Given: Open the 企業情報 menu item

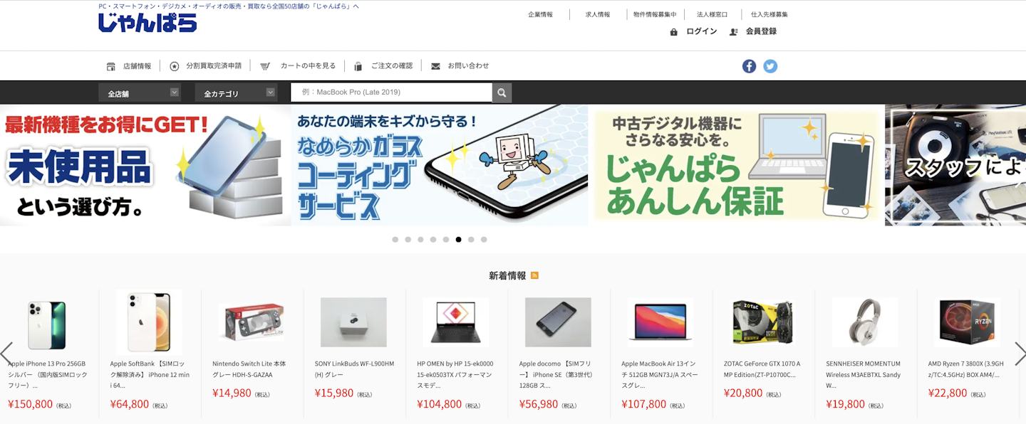Looking at the screenshot, I should point(540,14).
